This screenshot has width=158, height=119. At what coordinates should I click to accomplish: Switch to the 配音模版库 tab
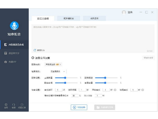[69, 18]
